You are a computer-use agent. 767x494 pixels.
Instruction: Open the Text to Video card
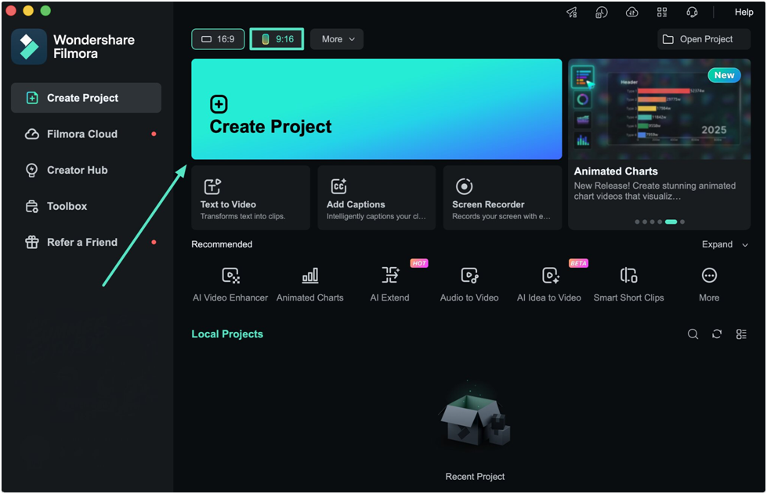251,198
